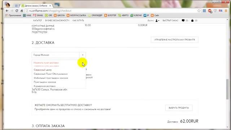The width and height of the screenshot is (231, 130).
Task: Open the КЛЮЧИ bookmark
Action: click(x=136, y=15)
